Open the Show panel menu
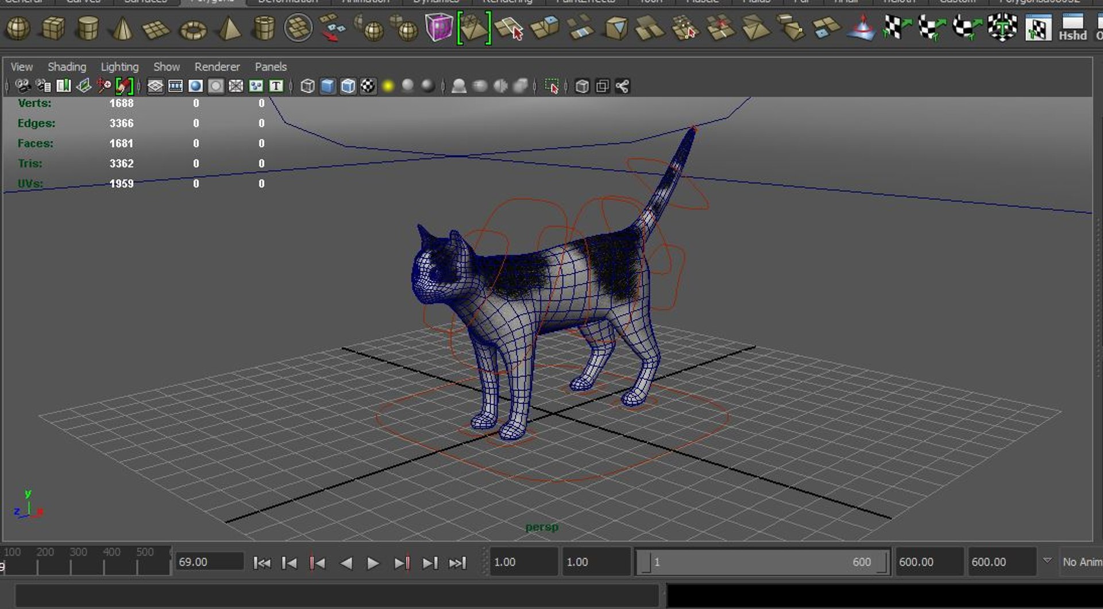This screenshot has width=1103, height=609. pyautogui.click(x=167, y=67)
